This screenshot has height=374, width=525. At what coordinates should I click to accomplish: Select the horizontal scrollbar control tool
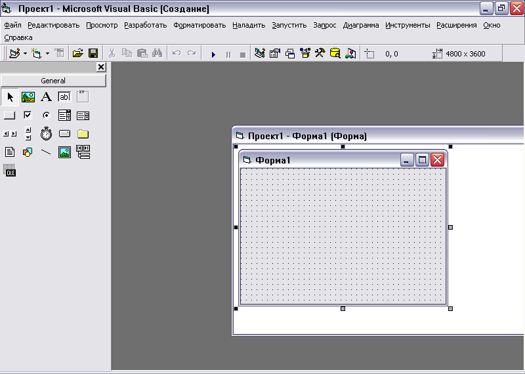tap(9, 134)
